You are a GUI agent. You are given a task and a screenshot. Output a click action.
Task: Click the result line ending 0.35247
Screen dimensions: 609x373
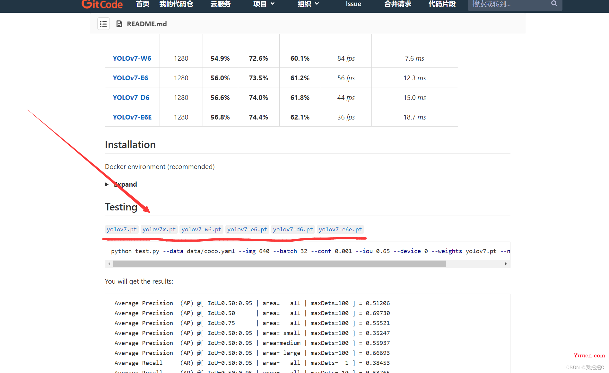click(252, 333)
